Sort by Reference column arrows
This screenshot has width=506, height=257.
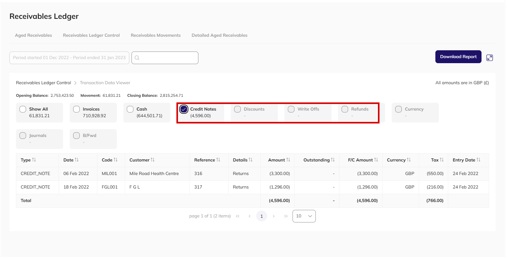click(218, 160)
